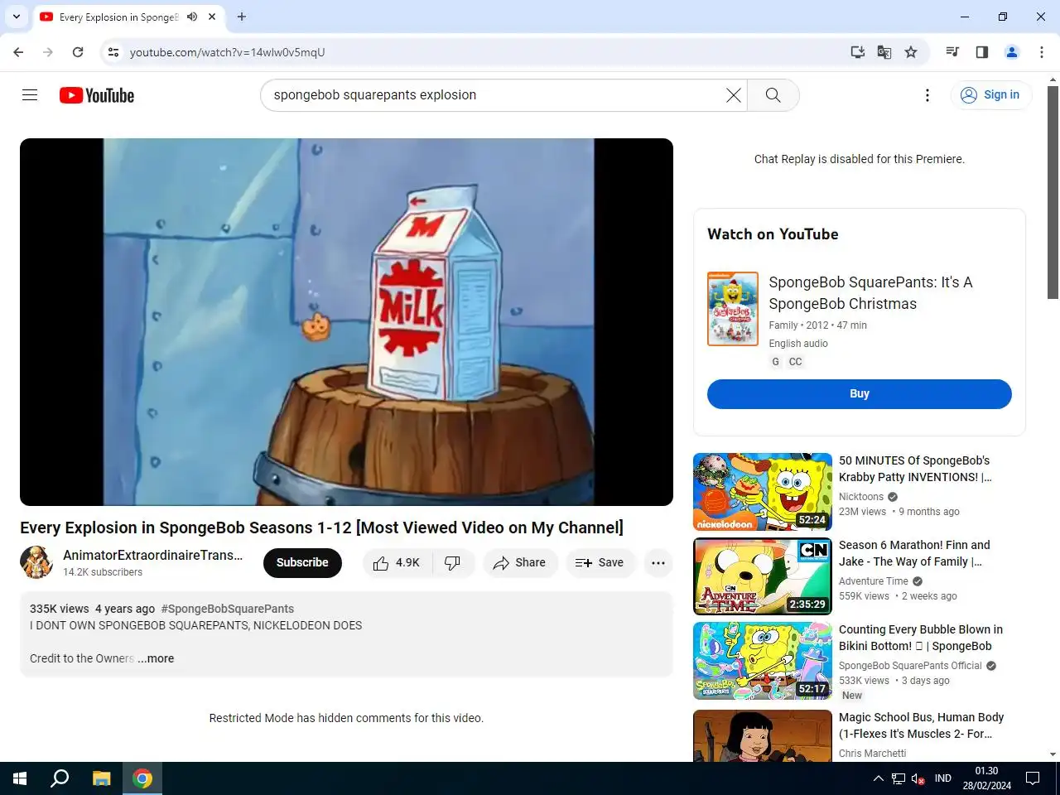The height and width of the screenshot is (795, 1060).
Task: Dislike the video with thumbs down
Action: click(453, 563)
